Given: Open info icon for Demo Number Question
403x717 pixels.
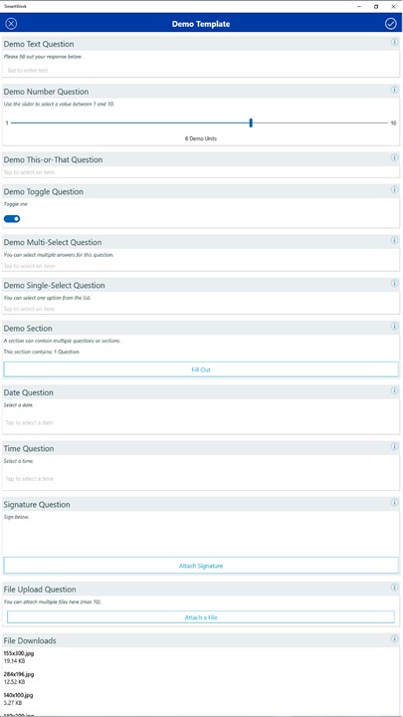Looking at the screenshot, I should pyautogui.click(x=394, y=90).
